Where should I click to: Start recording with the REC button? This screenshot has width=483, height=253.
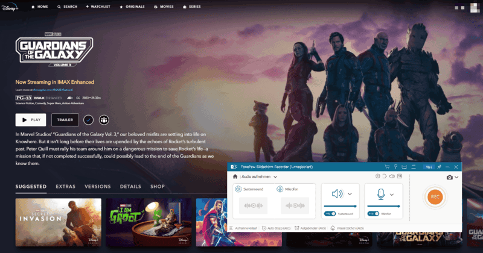pos(435,197)
